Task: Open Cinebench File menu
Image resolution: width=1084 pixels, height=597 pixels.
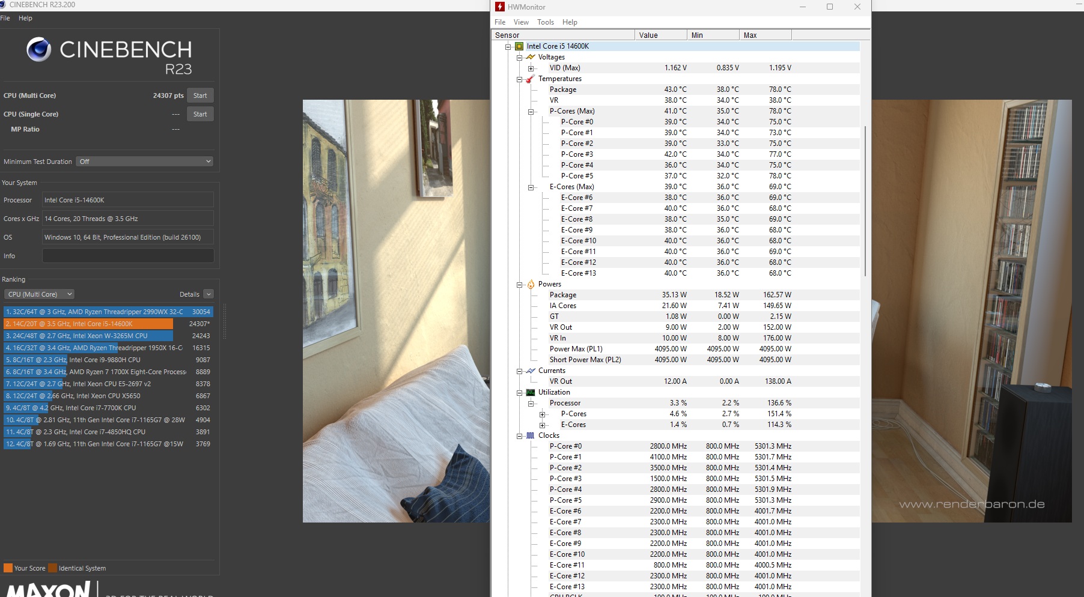Action: 5,18
